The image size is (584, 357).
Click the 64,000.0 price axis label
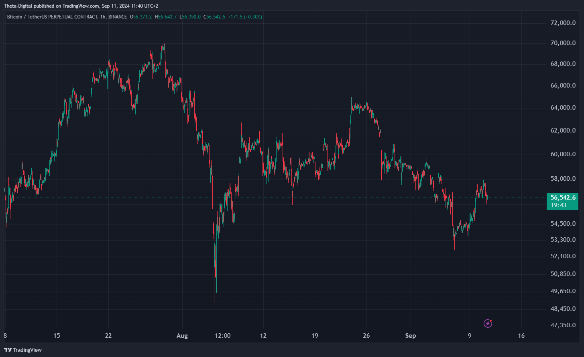tap(563, 108)
